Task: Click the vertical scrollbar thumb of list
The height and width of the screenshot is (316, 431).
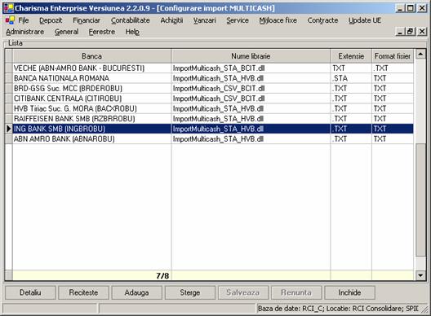Action: [x=420, y=200]
